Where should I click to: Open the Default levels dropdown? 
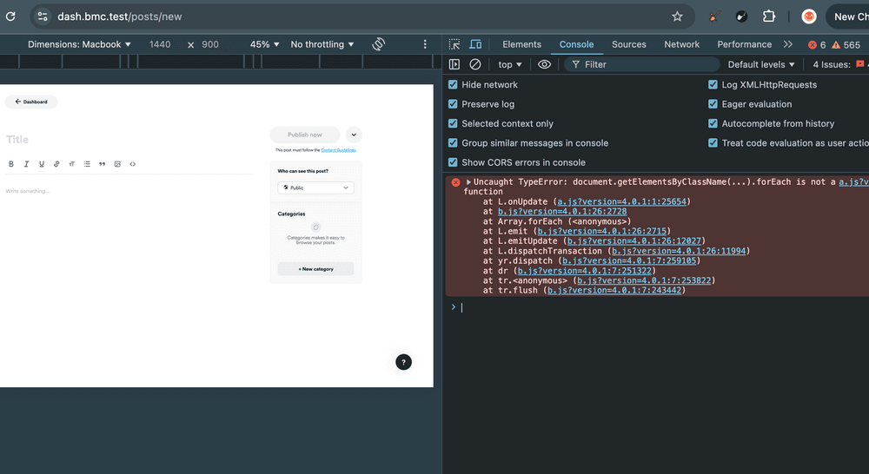(761, 64)
